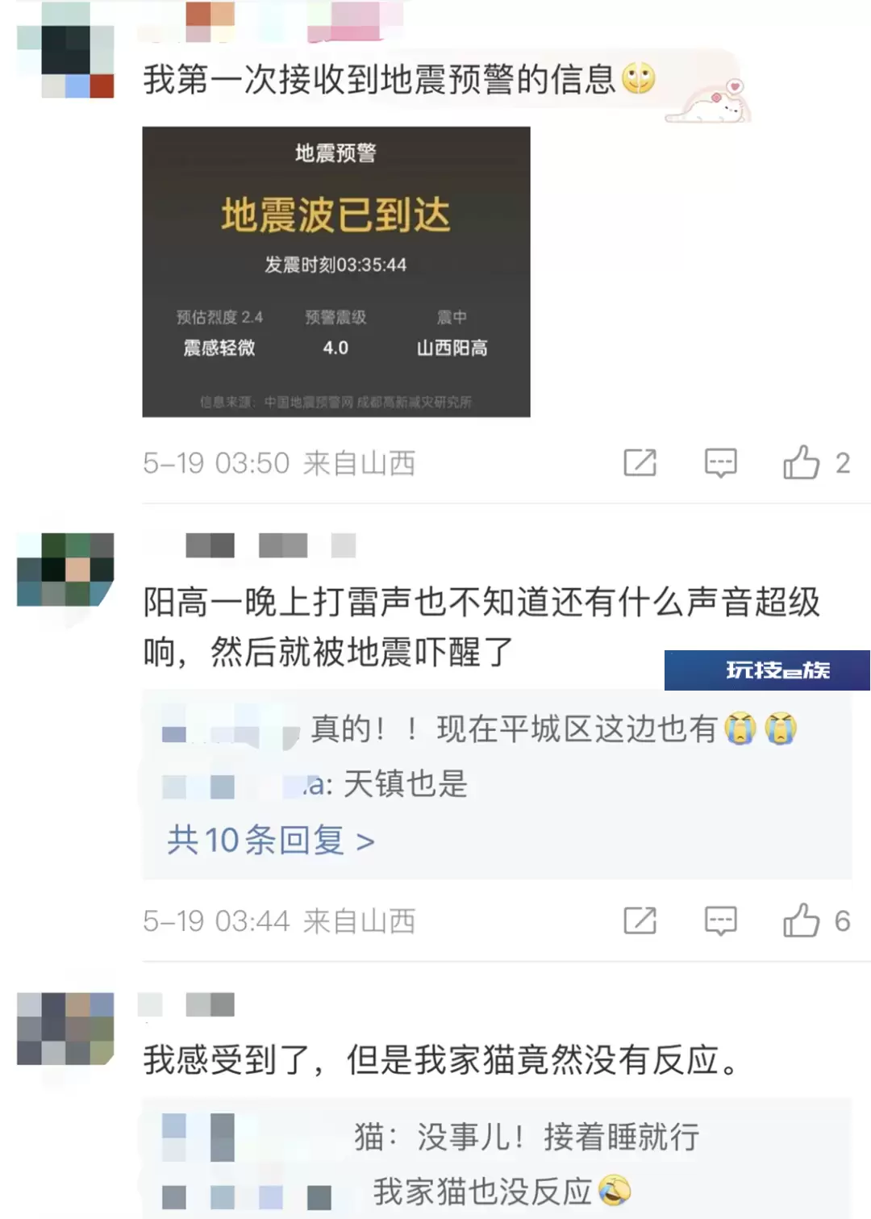Screen dimensions: 871x1219
Task: Share the first comment dated 5-19 03:50
Action: (640, 463)
